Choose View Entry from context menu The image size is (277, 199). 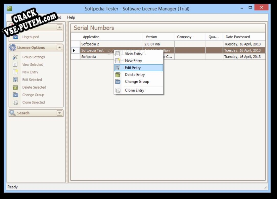(139, 54)
